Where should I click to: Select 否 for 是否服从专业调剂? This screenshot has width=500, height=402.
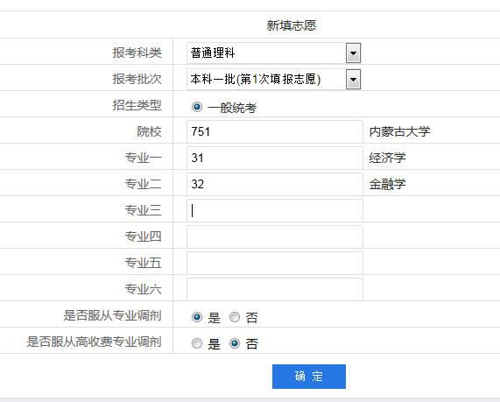click(235, 317)
